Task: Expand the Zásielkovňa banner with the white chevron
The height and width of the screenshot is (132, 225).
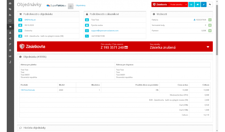Action: pos(208,47)
